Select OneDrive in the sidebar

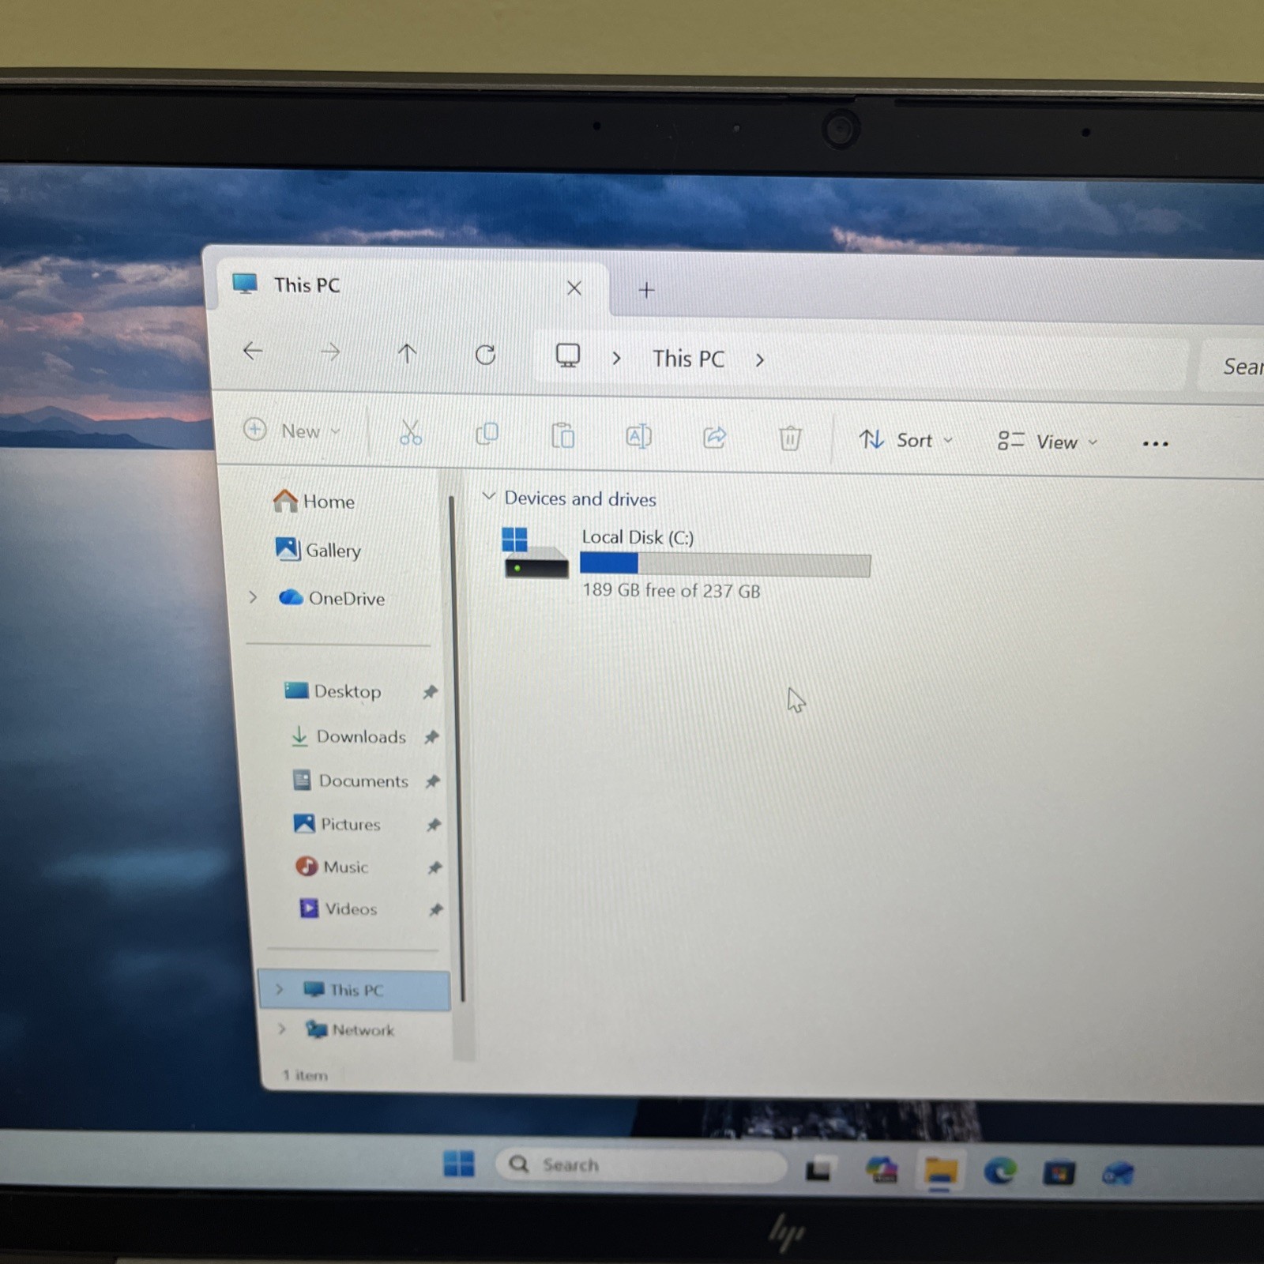[332, 598]
